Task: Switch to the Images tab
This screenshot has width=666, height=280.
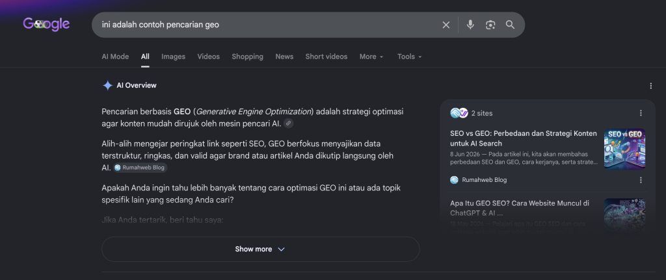Action: coord(173,57)
